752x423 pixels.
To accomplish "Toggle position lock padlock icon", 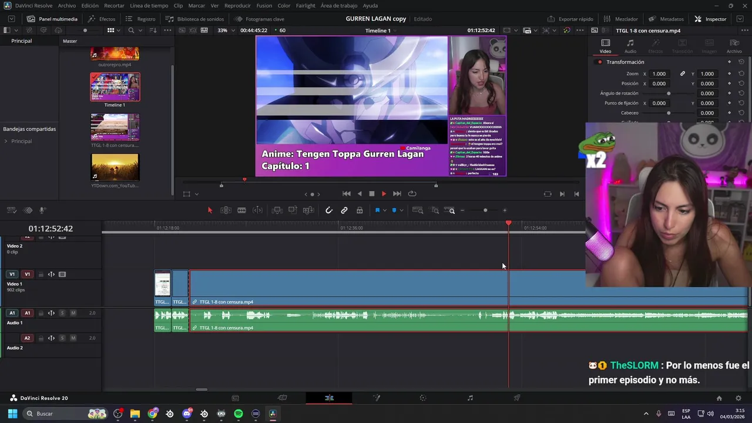I will point(360,210).
